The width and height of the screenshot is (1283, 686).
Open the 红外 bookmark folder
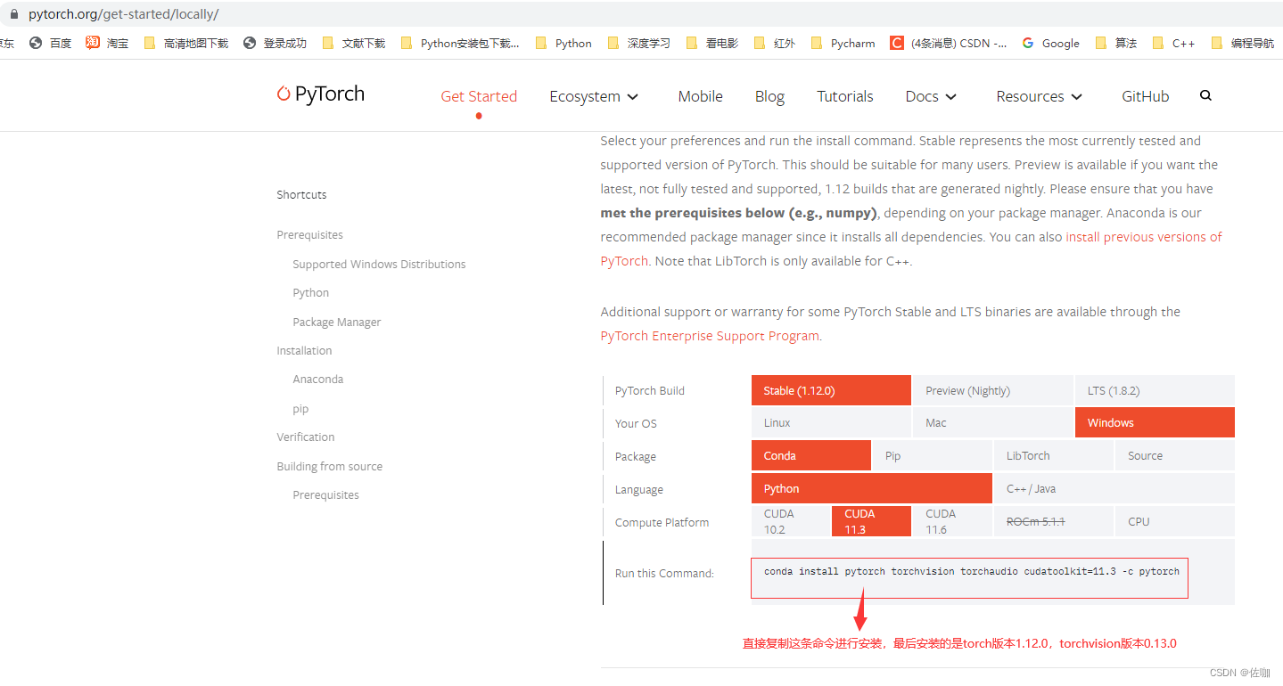[774, 43]
